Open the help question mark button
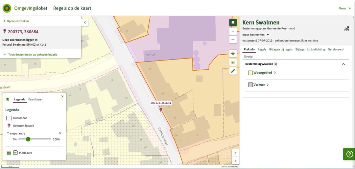Screen dimensions: 355x169 tap(349, 154)
